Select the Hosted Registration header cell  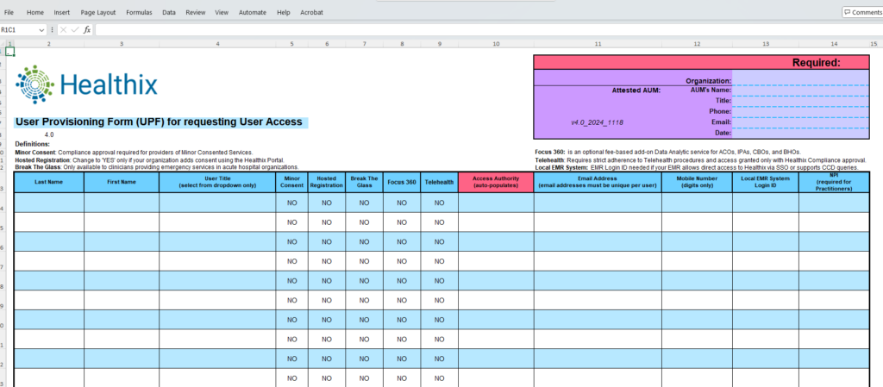tap(327, 182)
